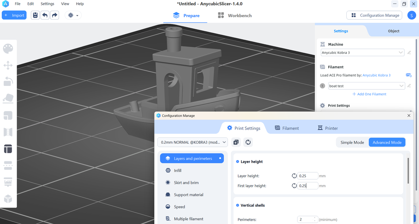This screenshot has width=419, height=224.
Task: Reset Layer height to default value
Action: 294,176
